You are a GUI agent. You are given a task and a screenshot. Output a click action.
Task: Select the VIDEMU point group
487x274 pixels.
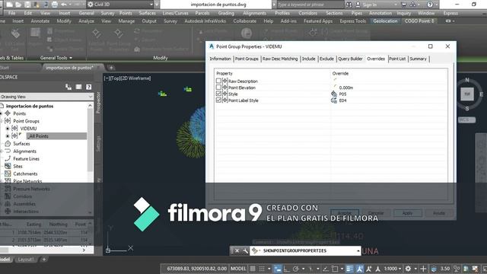click(x=28, y=129)
